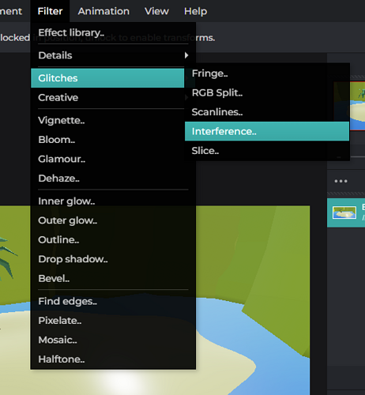Choose the Dehaze filter
Image resolution: width=365 pixels, height=395 pixels.
pos(113,179)
